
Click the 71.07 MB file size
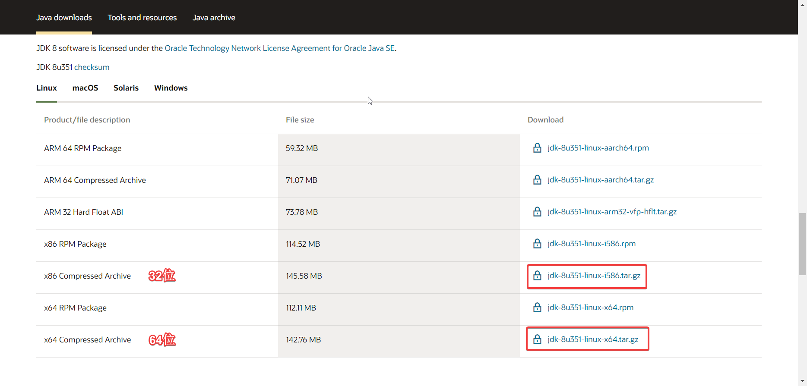(301, 180)
